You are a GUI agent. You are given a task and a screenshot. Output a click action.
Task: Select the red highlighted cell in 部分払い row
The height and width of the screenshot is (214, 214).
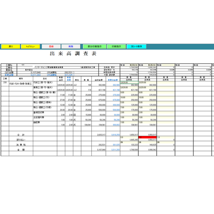coord(148,137)
